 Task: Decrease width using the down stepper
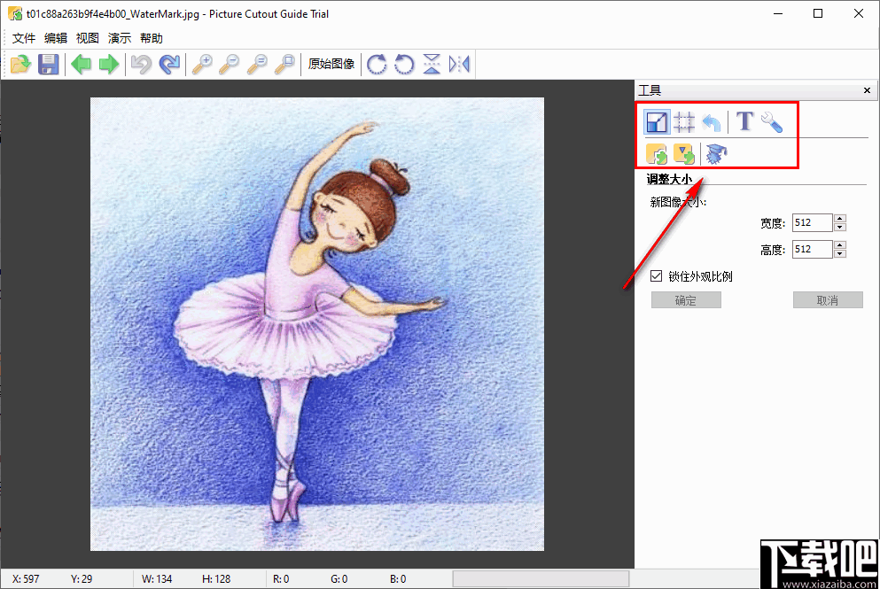click(x=839, y=227)
